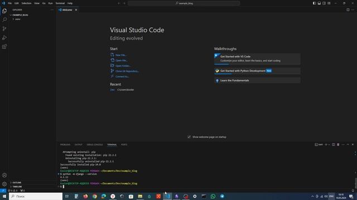Screen dimensions: 357x200
Task: Open Explorer views and more actions ellipsis
Action: point(52,10)
